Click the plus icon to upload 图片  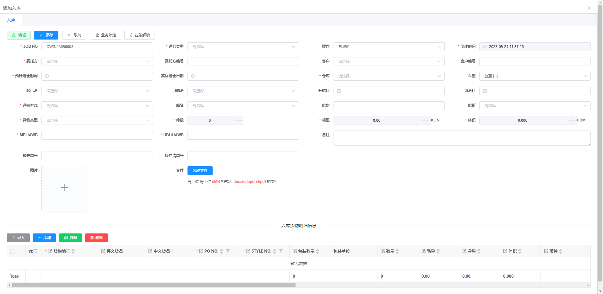click(65, 188)
